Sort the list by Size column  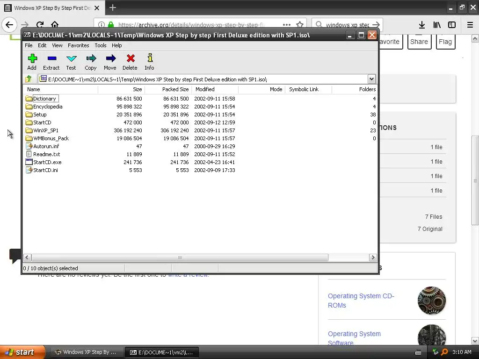coord(121,89)
